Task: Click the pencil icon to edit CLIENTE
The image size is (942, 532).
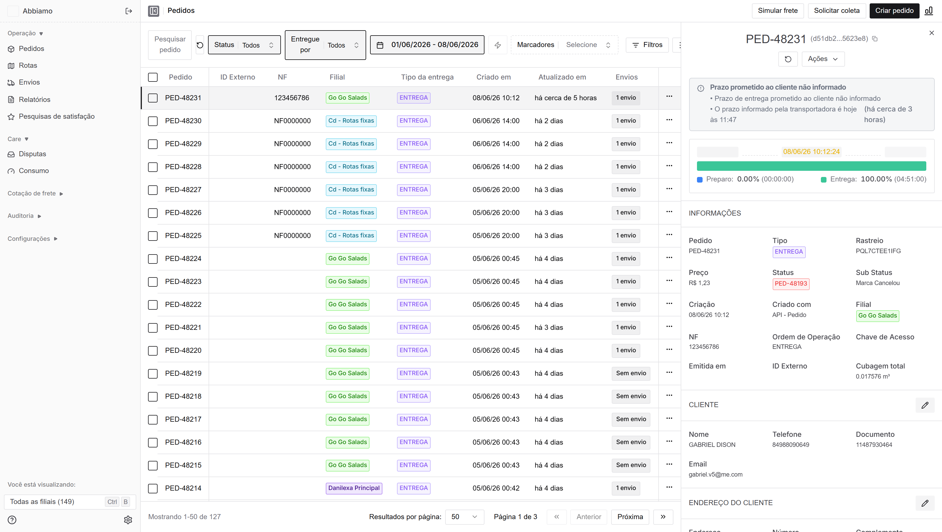Action: pyautogui.click(x=925, y=405)
